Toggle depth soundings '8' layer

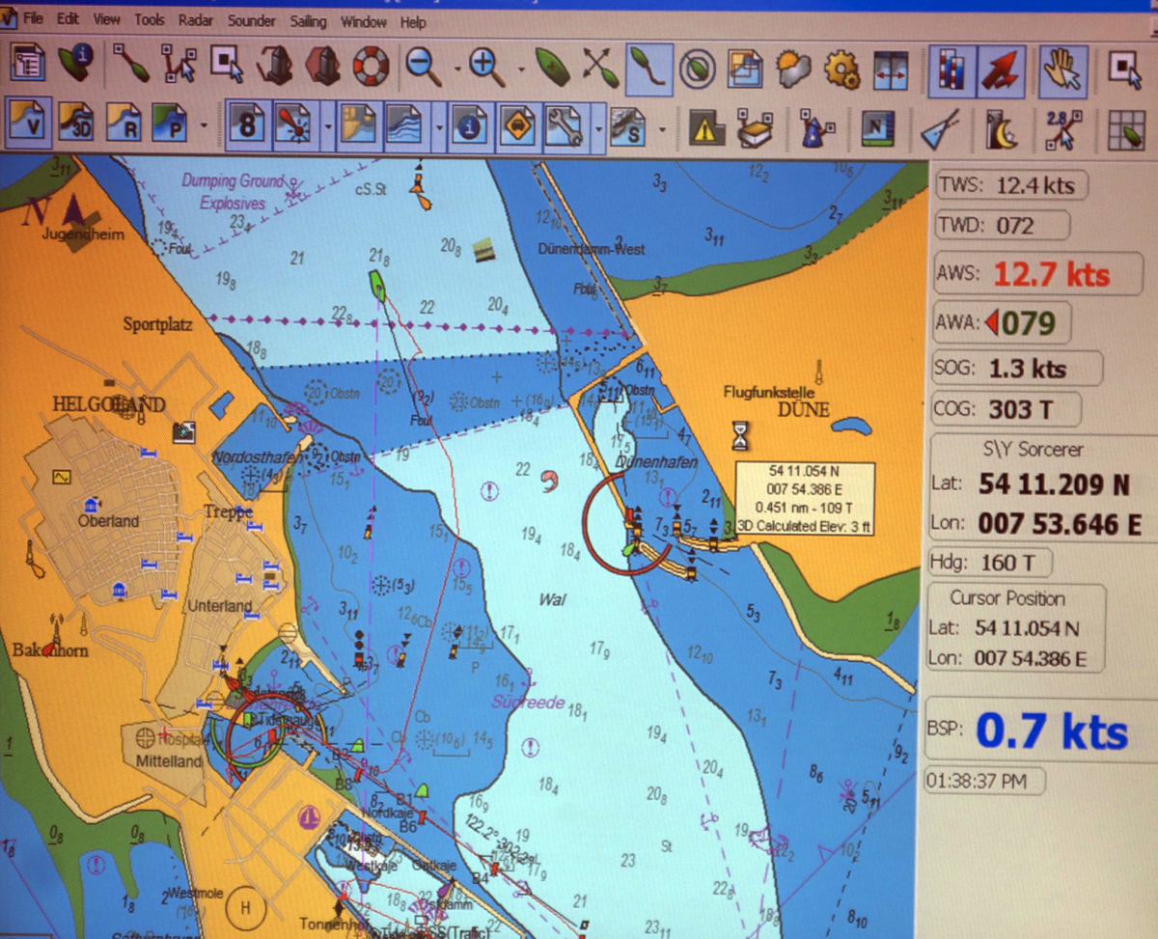pos(248,125)
